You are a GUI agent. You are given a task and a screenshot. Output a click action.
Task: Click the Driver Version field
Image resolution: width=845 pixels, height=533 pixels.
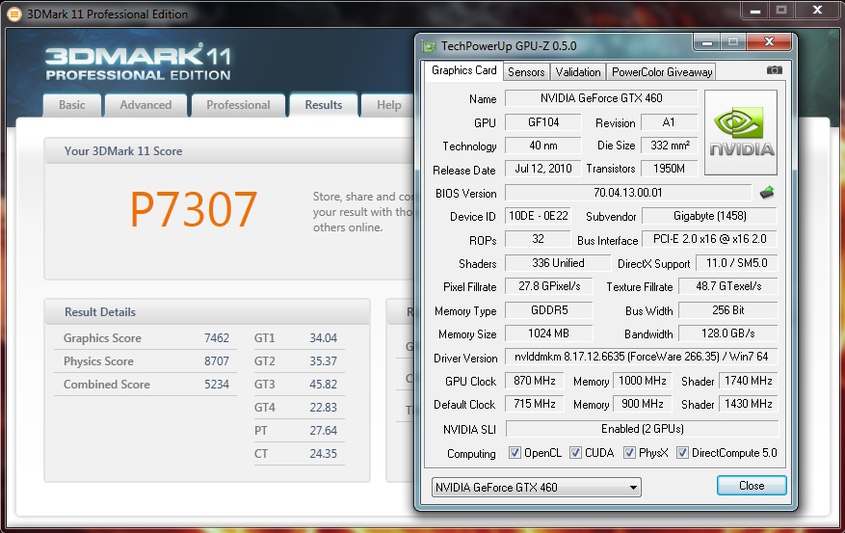coord(642,357)
